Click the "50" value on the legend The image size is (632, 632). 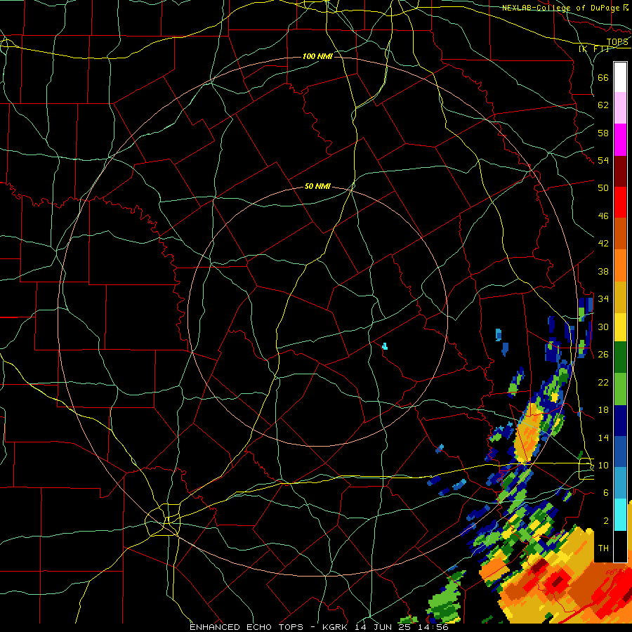603,188
